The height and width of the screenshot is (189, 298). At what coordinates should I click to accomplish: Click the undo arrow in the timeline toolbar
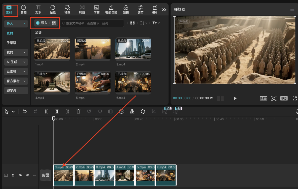tap(25, 111)
